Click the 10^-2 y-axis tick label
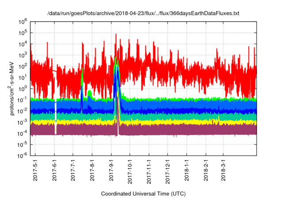Viewport: 283px width, 198px height. 22,111
